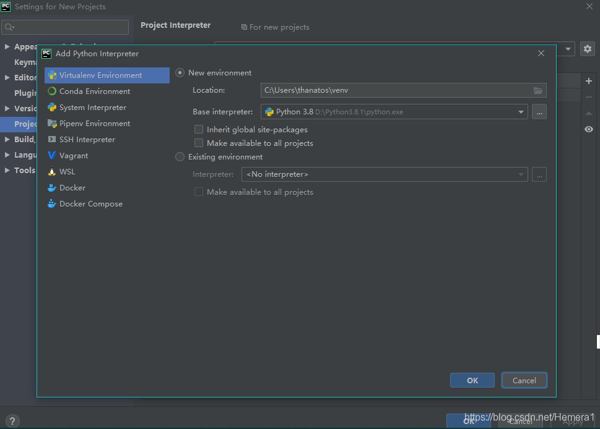
Task: Click the SSH terminal icon
Action: tap(52, 140)
